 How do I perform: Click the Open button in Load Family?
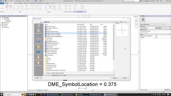[x=115, y=78]
